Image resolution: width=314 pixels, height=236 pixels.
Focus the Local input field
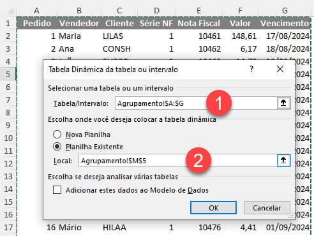(177, 161)
